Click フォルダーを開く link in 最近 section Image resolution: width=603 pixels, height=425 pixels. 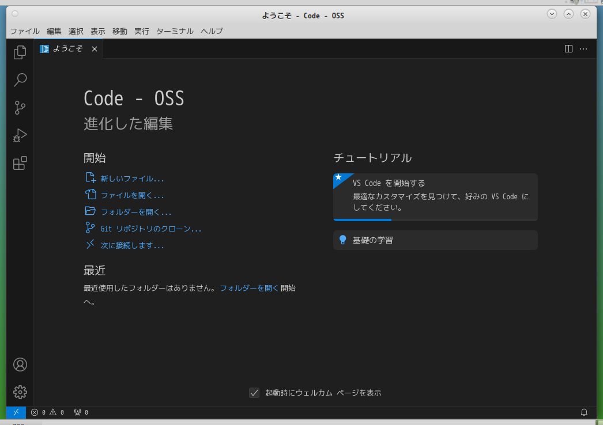pyautogui.click(x=249, y=288)
